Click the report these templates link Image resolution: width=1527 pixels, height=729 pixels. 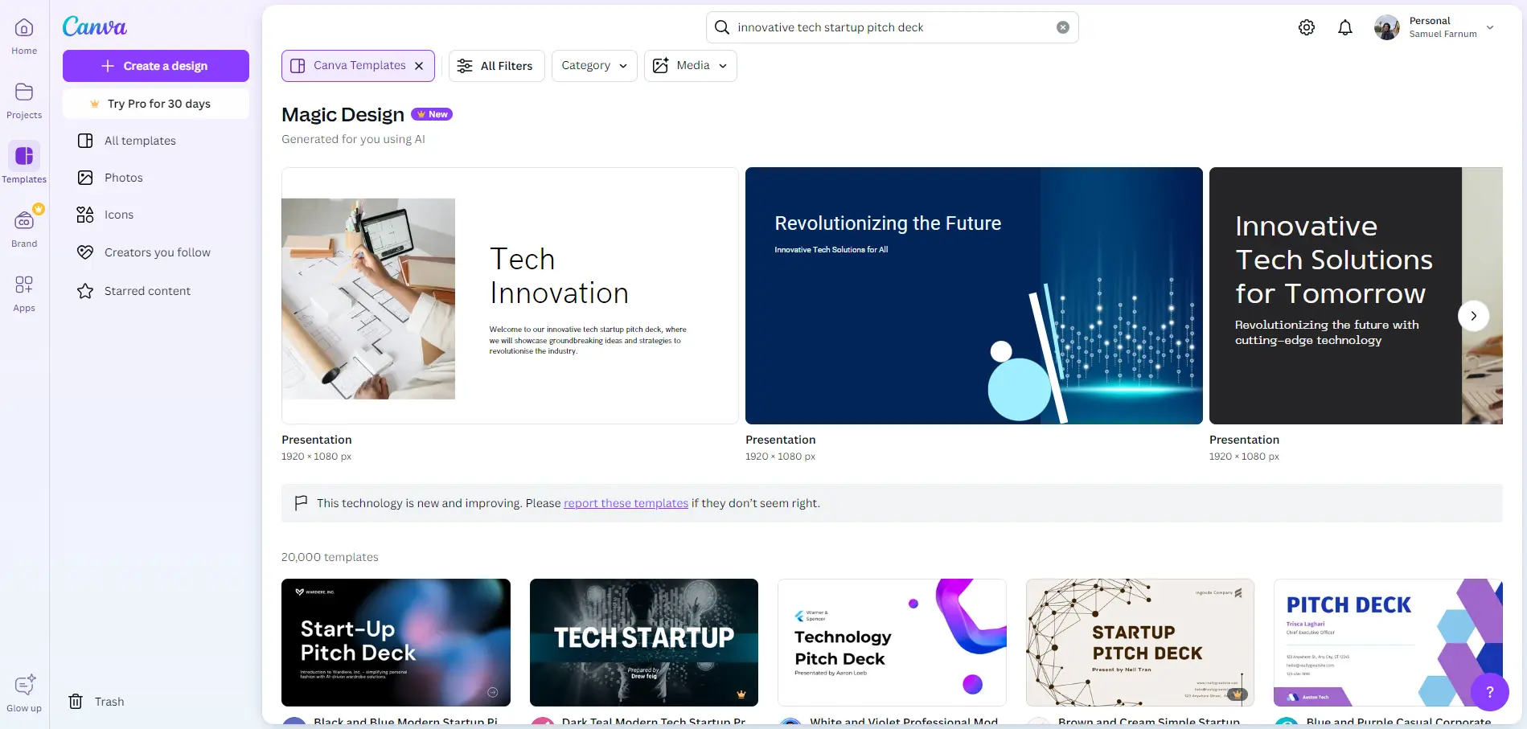[626, 503]
